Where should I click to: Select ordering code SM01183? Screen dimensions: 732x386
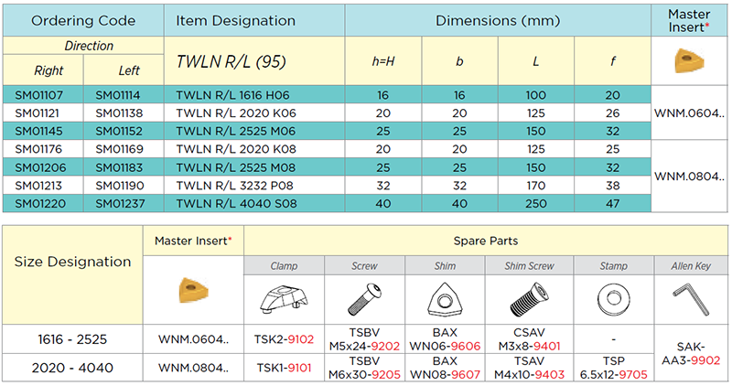[x=119, y=167]
